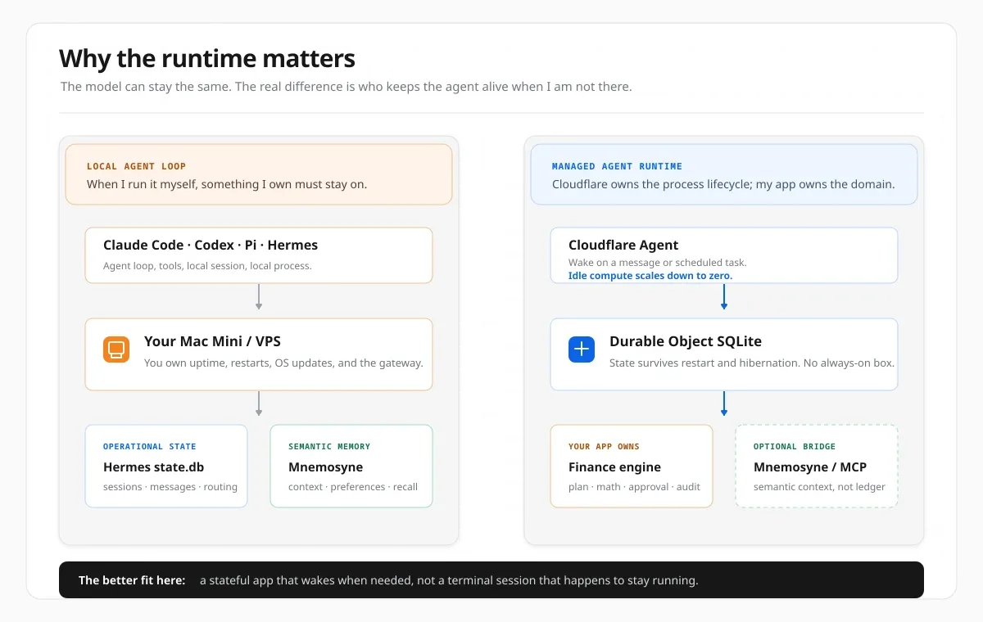The height and width of the screenshot is (622, 983).
Task: Click the Operational State label
Action: (150, 447)
